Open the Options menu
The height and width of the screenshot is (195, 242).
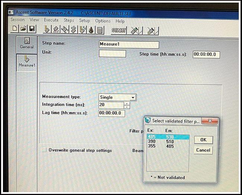(x=103, y=21)
